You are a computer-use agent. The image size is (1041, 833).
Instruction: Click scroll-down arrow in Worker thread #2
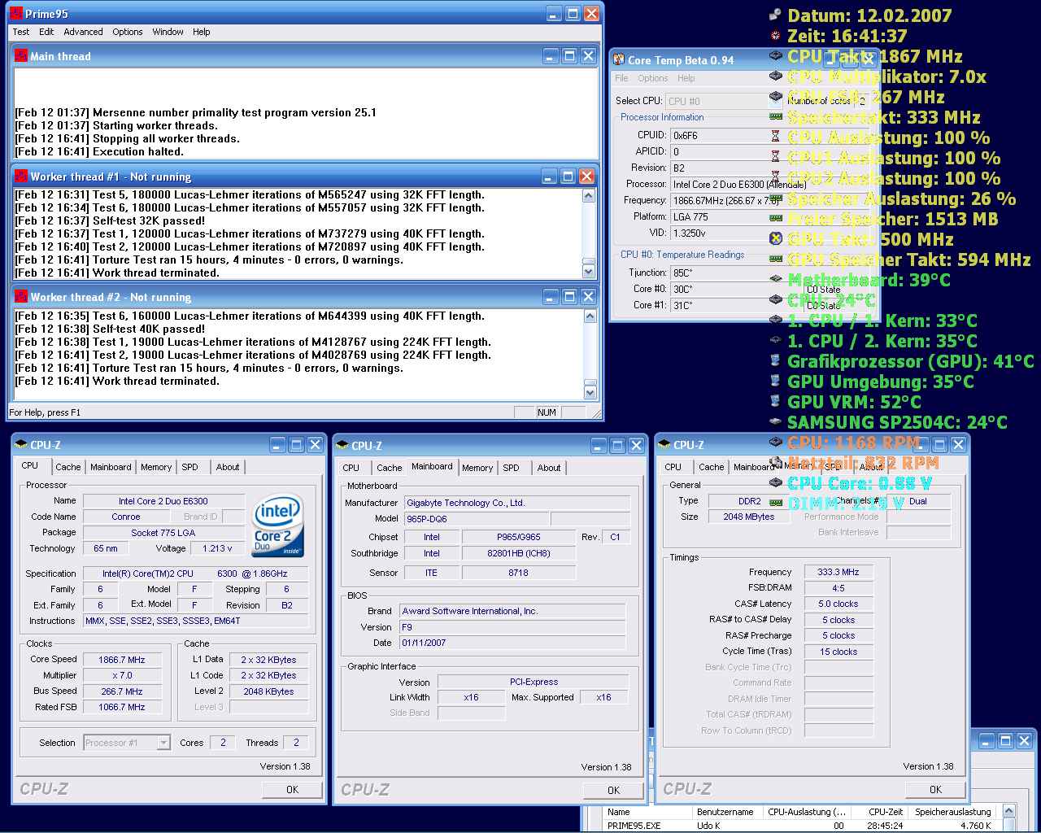590,392
